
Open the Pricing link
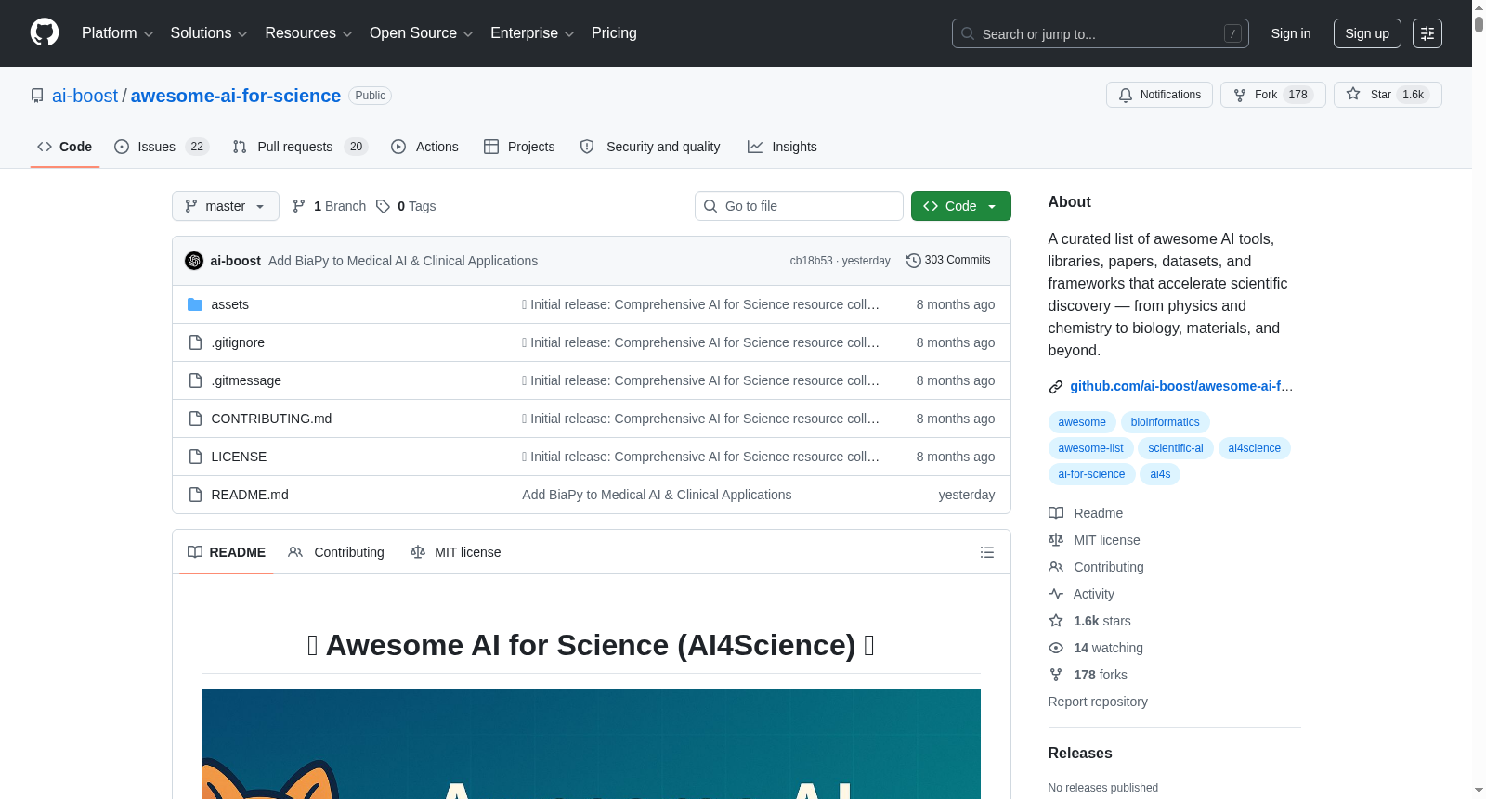614,33
